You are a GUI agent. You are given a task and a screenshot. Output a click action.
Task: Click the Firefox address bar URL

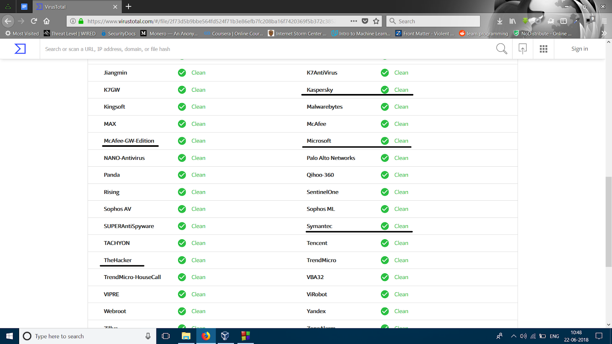[x=211, y=21]
